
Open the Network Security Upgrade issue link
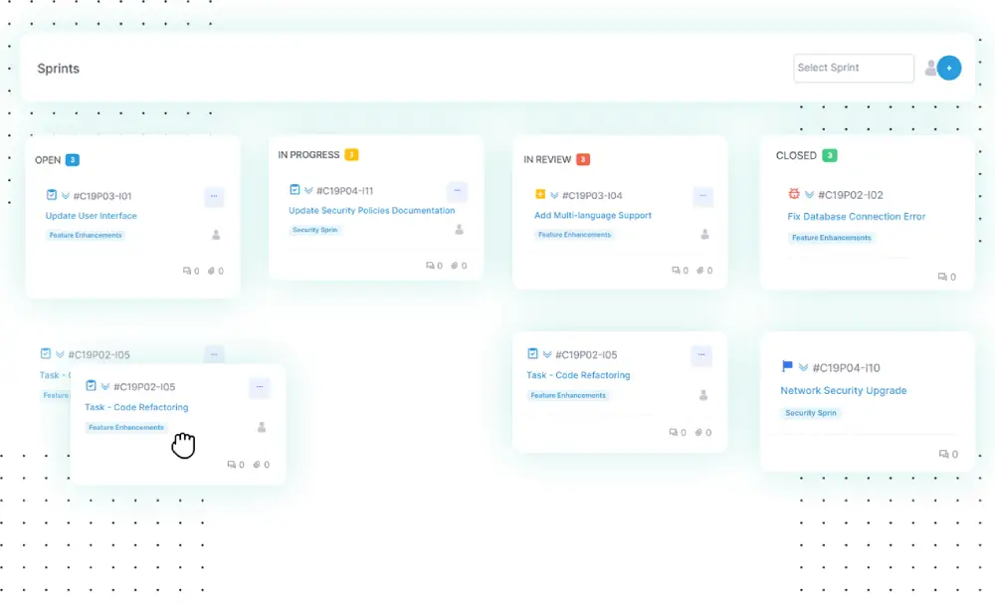(x=843, y=391)
